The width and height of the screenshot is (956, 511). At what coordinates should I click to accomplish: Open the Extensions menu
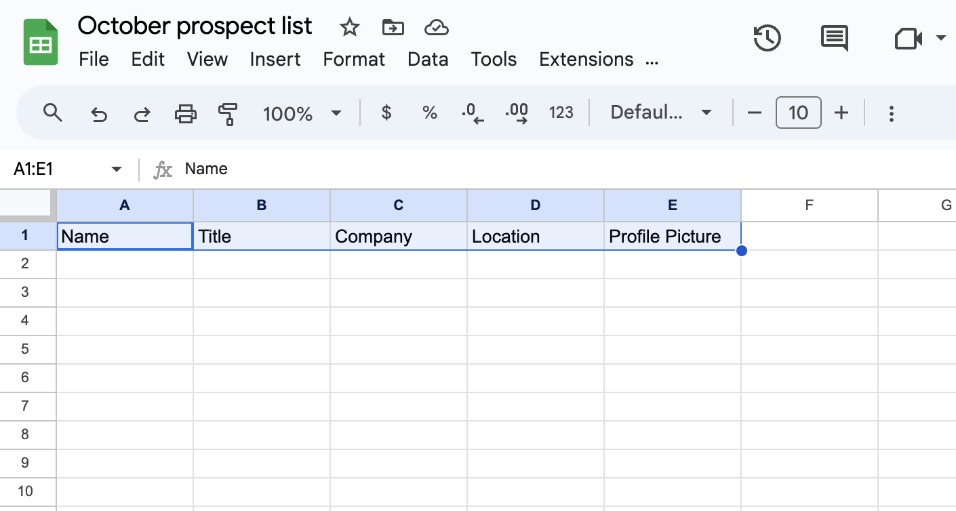coord(586,60)
